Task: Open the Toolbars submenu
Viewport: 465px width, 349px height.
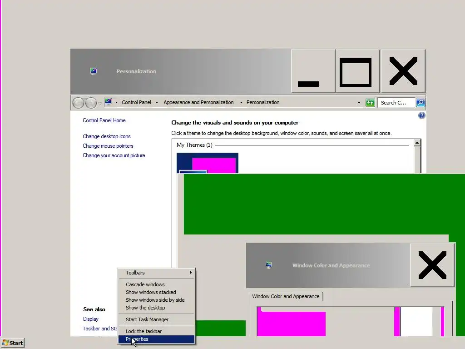Action: click(157, 273)
